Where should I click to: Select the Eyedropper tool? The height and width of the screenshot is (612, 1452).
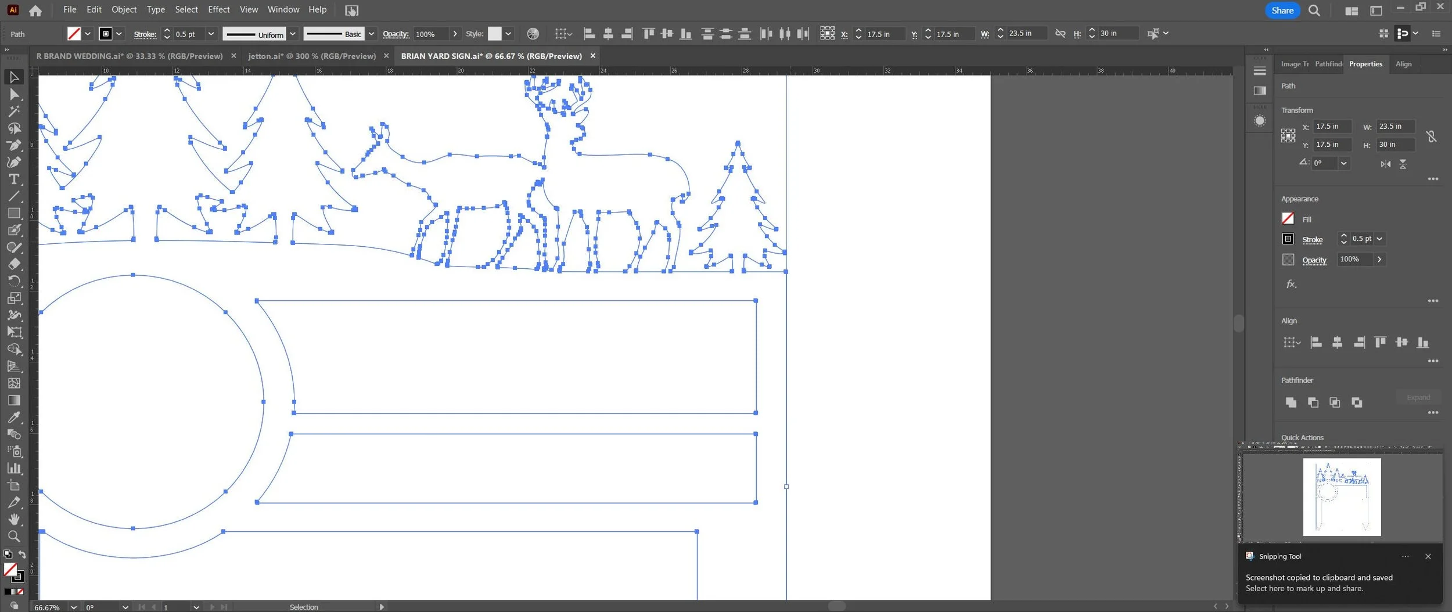click(x=14, y=417)
